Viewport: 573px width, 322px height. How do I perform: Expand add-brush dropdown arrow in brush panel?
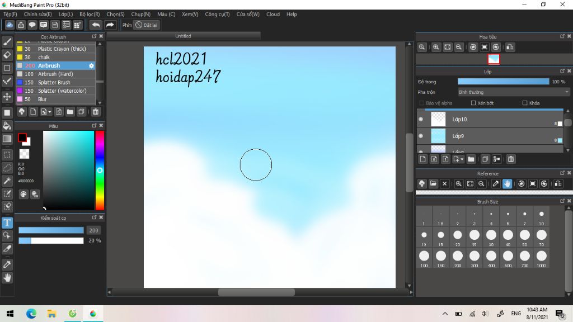click(49, 112)
